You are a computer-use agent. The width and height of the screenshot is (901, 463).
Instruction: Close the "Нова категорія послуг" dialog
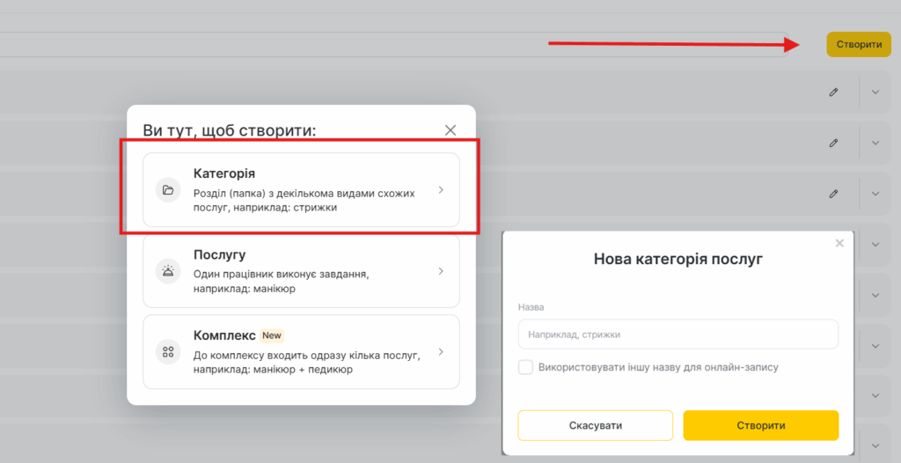pyautogui.click(x=839, y=243)
